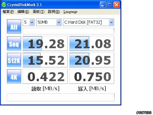Viewport: 153px width, 115px height.
Task: Close the CrystalDiskMark window
Action: (x=117, y=4)
